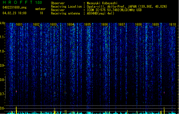
Task: Click the 'Receiving antenna' label
Action: [65, 13]
